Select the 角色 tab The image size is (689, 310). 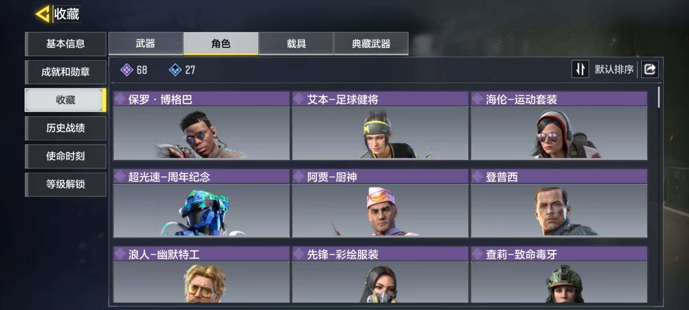pos(221,44)
